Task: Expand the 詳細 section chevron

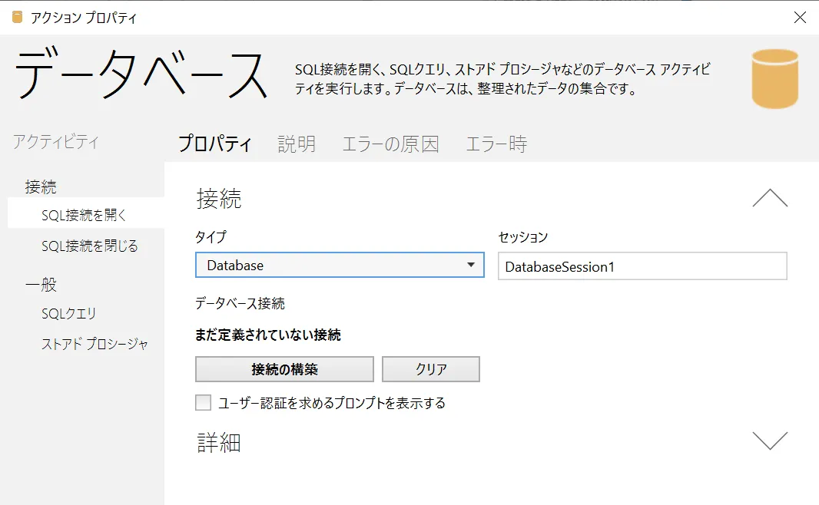Action: tap(770, 441)
